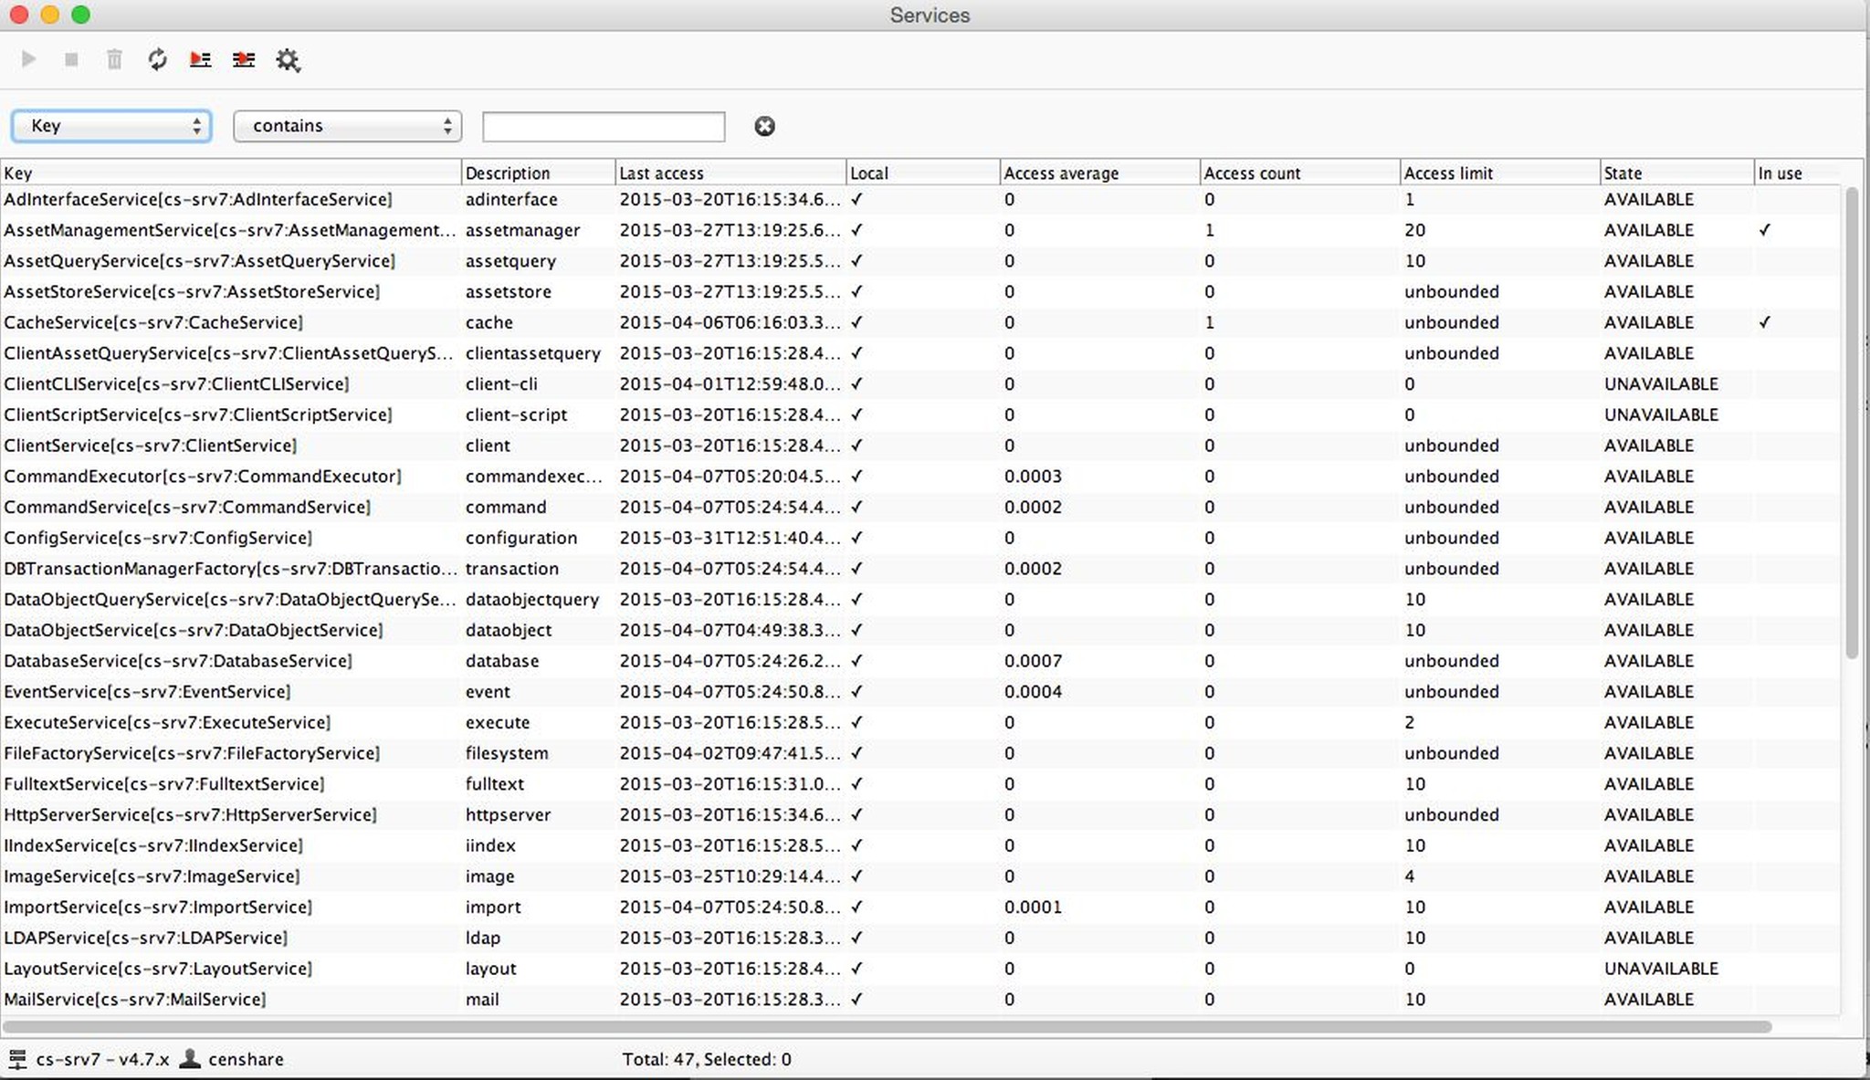Click the trash delete icon

114,59
